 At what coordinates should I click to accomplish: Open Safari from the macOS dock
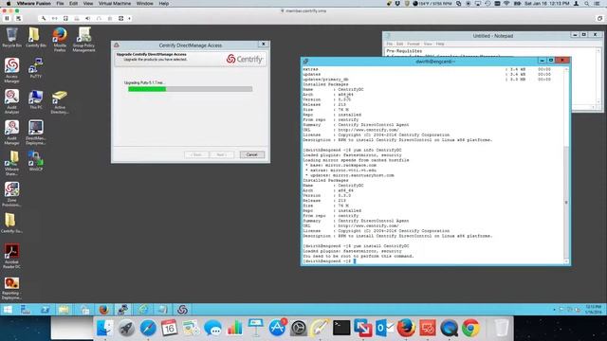coord(148,329)
